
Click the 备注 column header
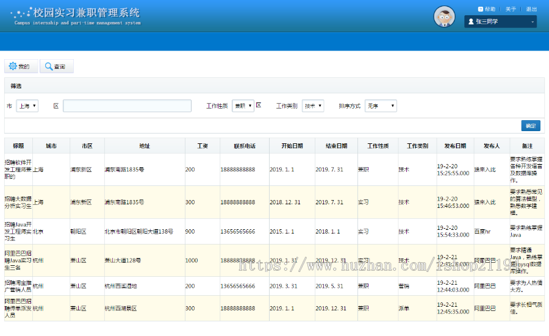527,146
